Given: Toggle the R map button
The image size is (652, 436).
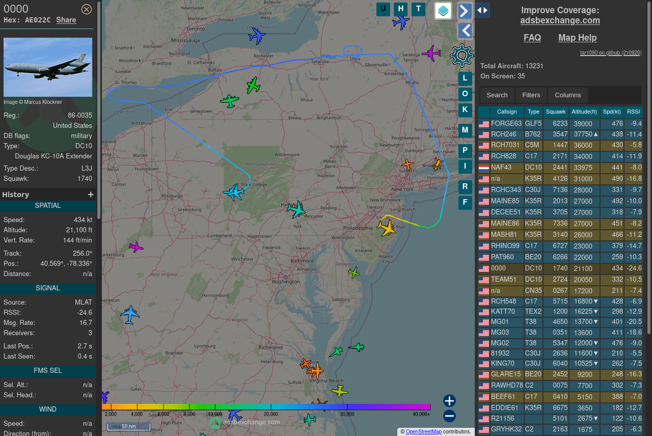Looking at the screenshot, I should click(465, 187).
